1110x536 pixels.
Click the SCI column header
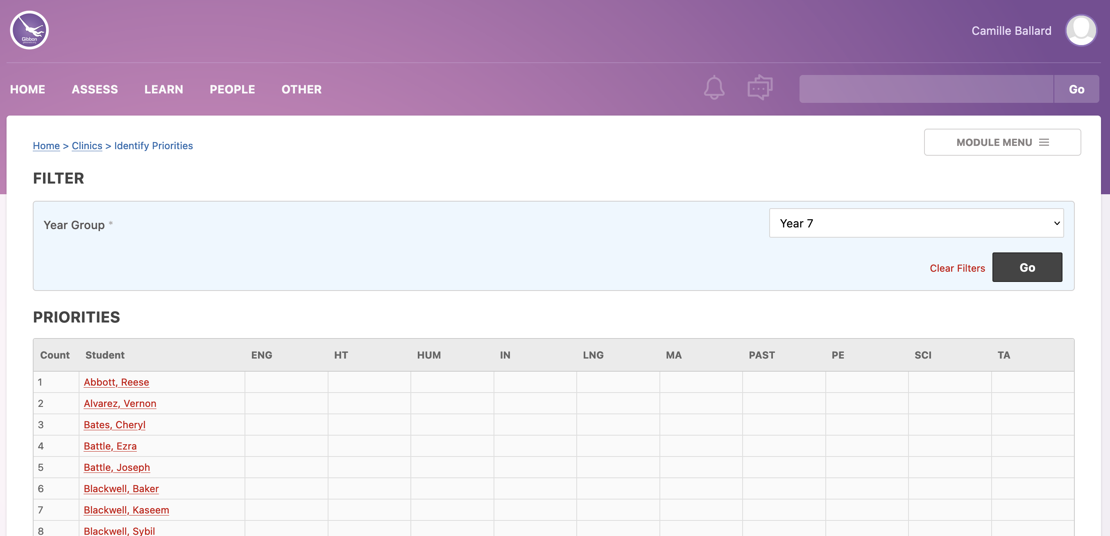point(922,355)
